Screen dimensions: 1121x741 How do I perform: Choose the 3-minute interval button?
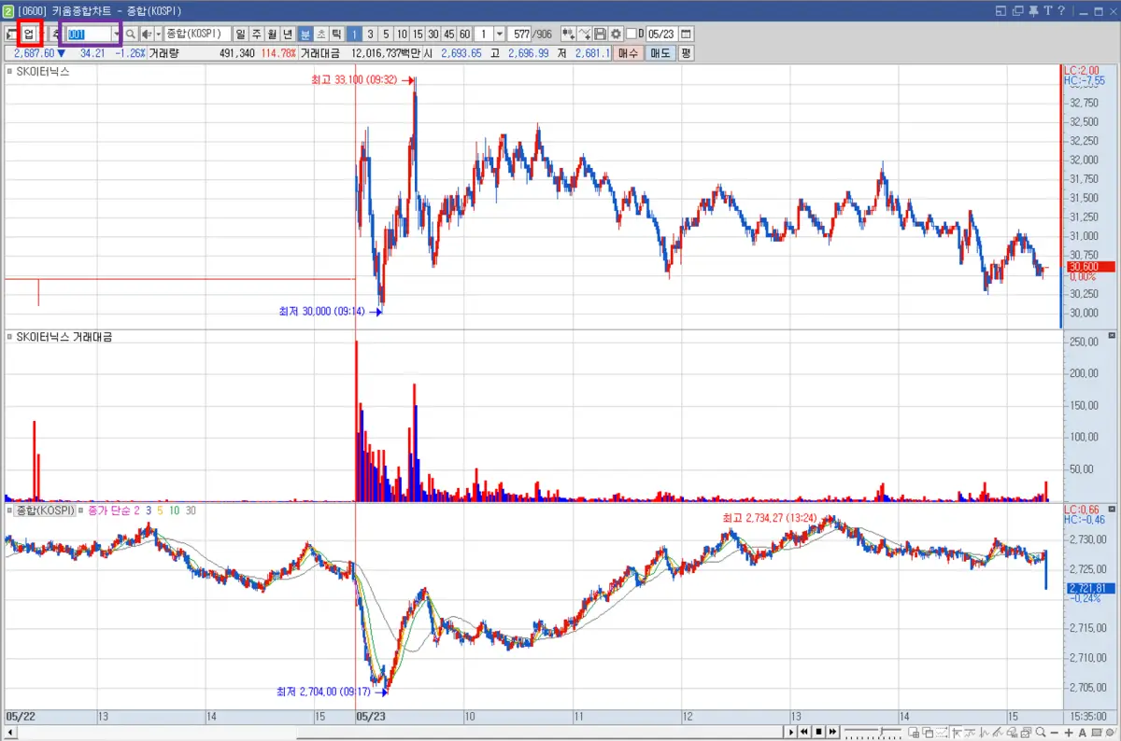point(370,34)
